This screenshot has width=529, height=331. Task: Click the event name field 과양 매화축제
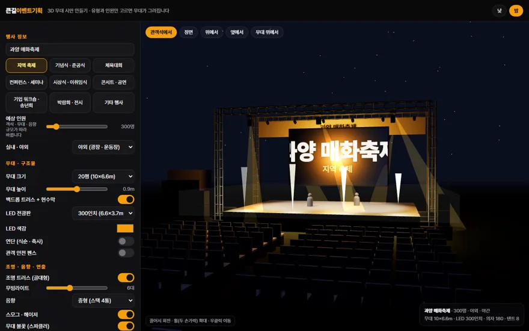70,49
